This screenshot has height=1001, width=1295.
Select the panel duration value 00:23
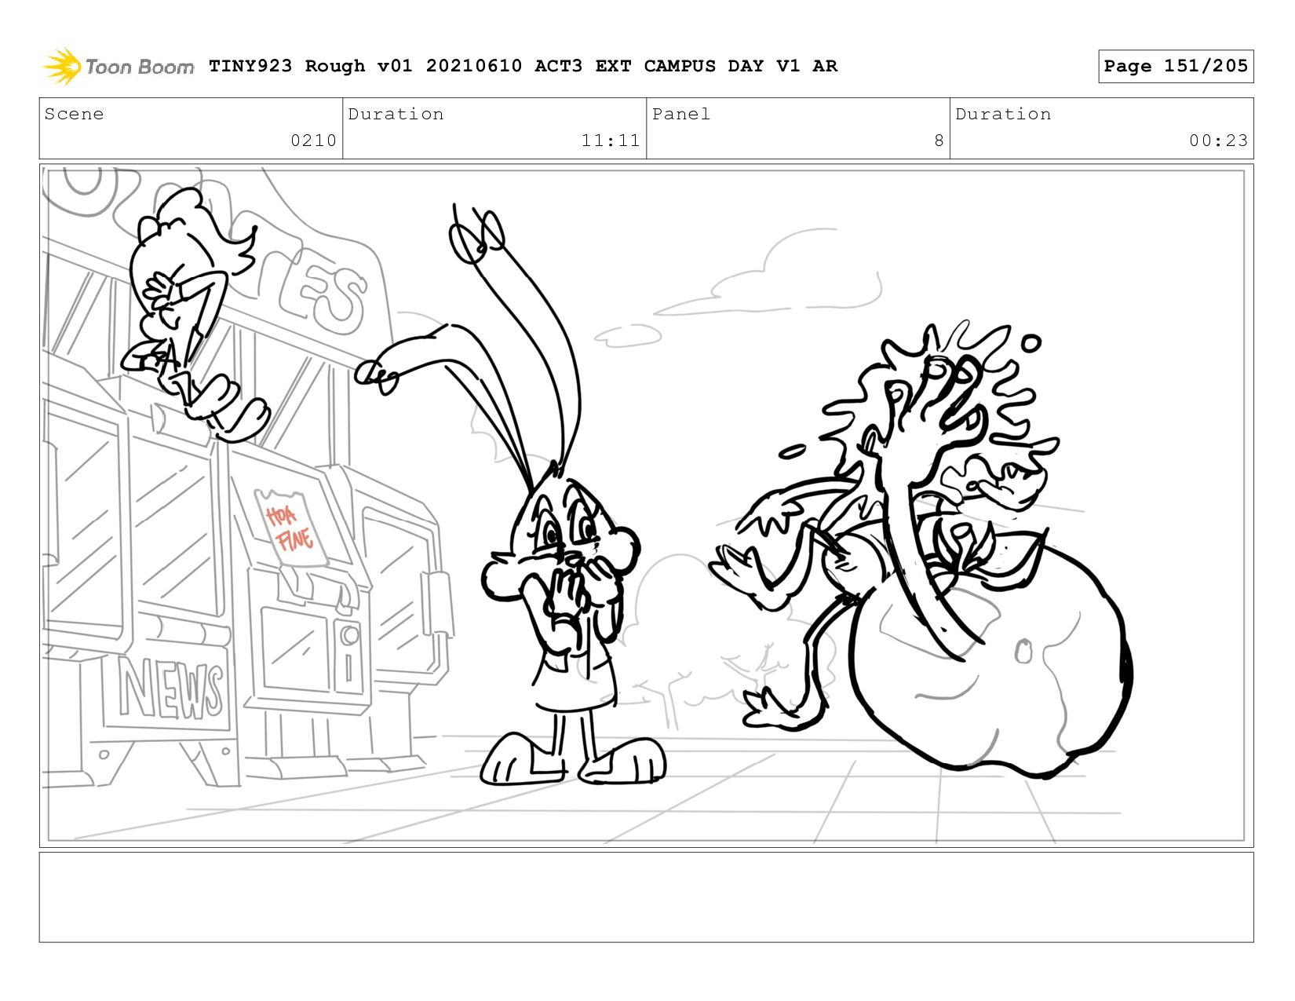(x=1218, y=141)
